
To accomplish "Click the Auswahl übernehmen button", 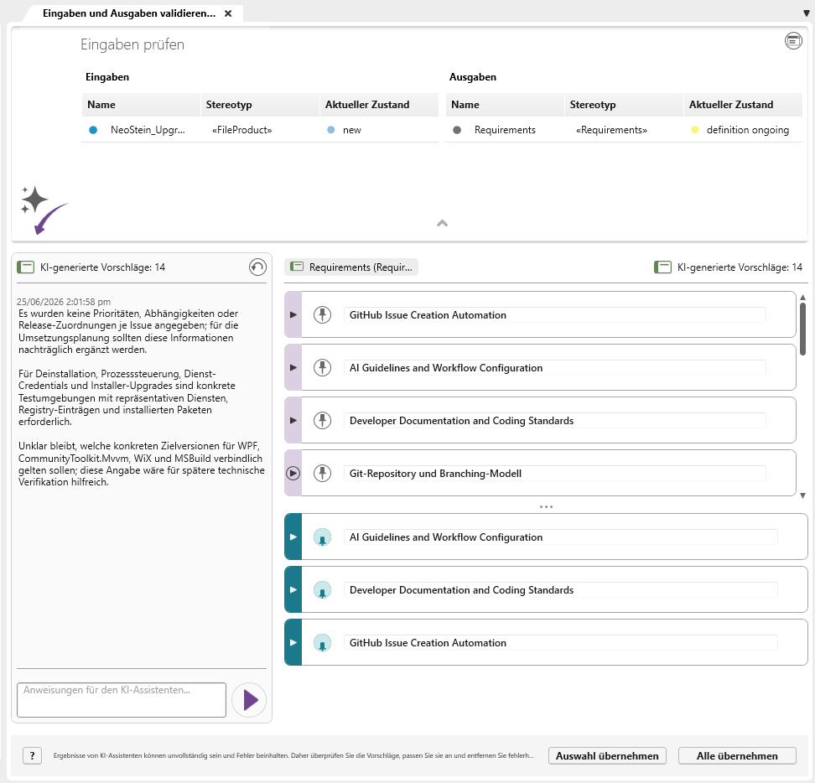I will pos(607,756).
